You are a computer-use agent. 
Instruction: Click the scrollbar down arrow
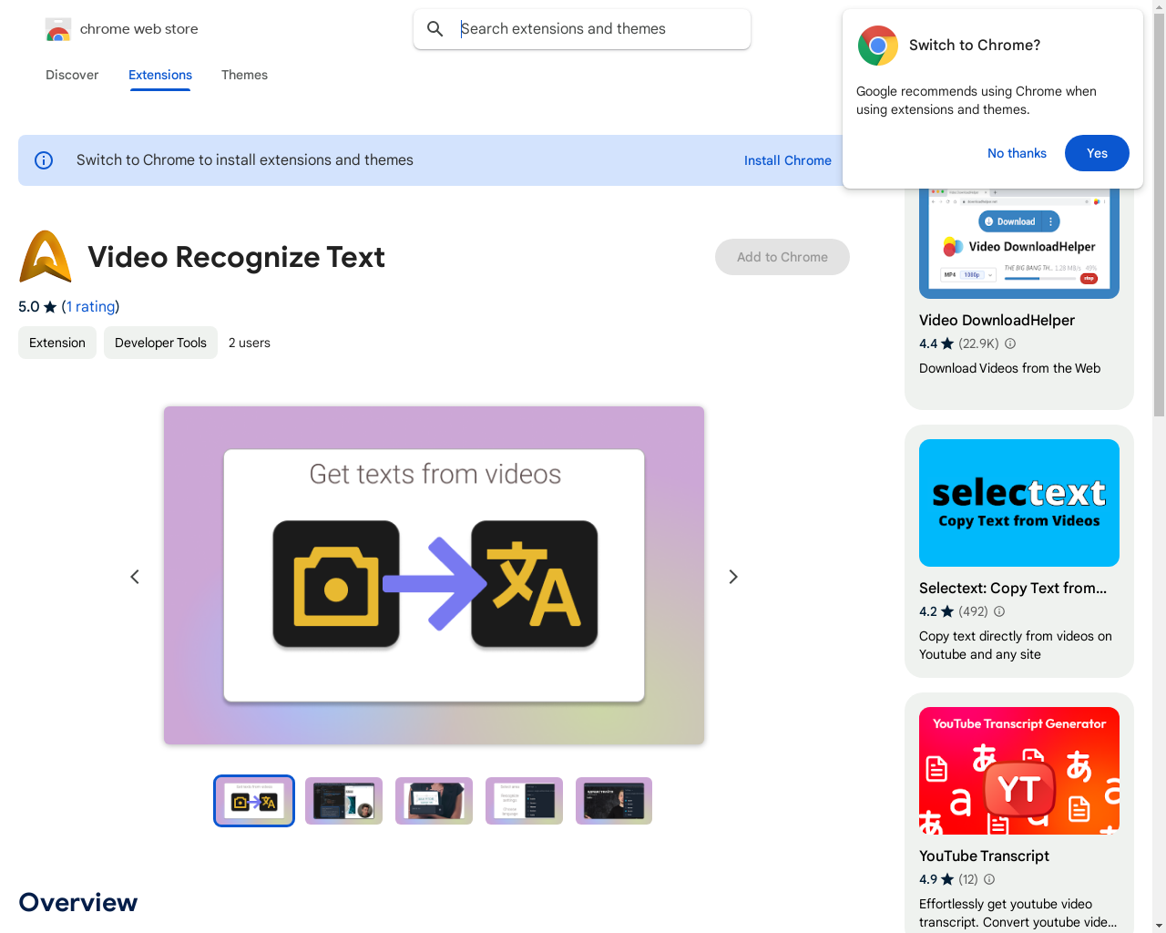coord(1159,926)
